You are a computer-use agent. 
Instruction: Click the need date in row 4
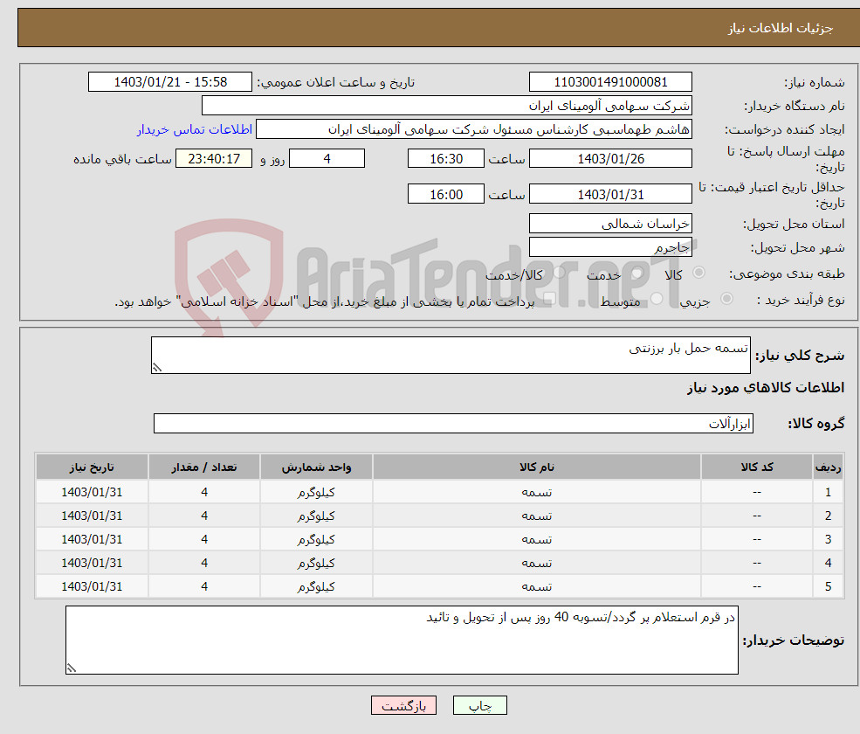[92, 564]
